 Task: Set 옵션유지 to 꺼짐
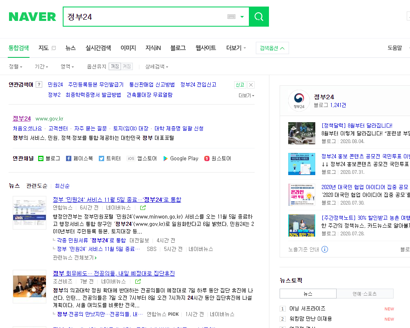point(115,66)
